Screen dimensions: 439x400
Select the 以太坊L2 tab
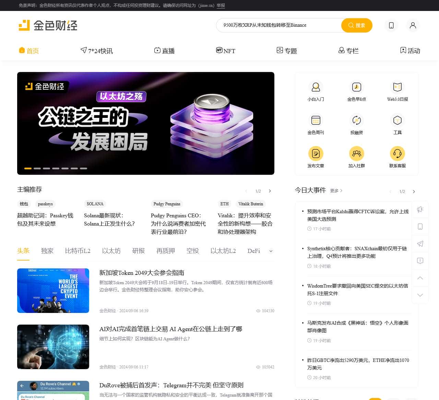(x=223, y=251)
